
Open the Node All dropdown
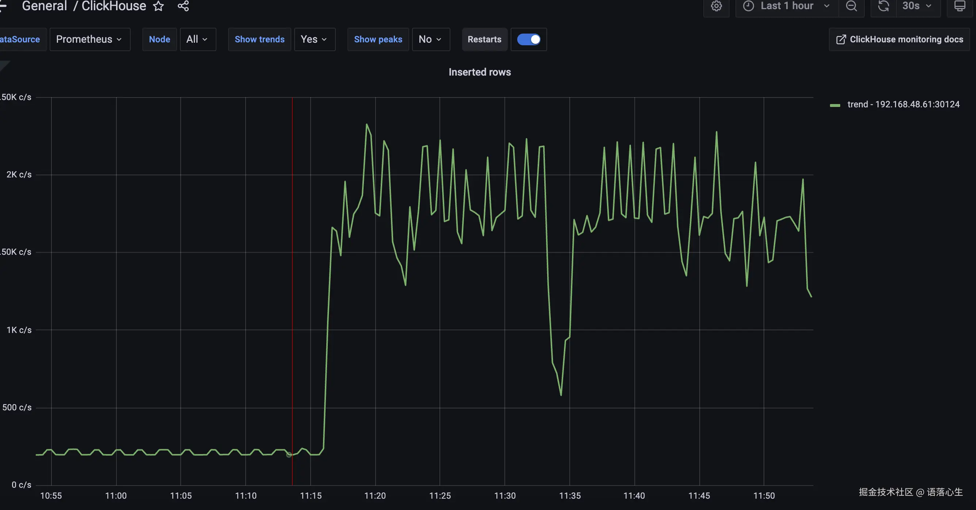[x=197, y=39]
